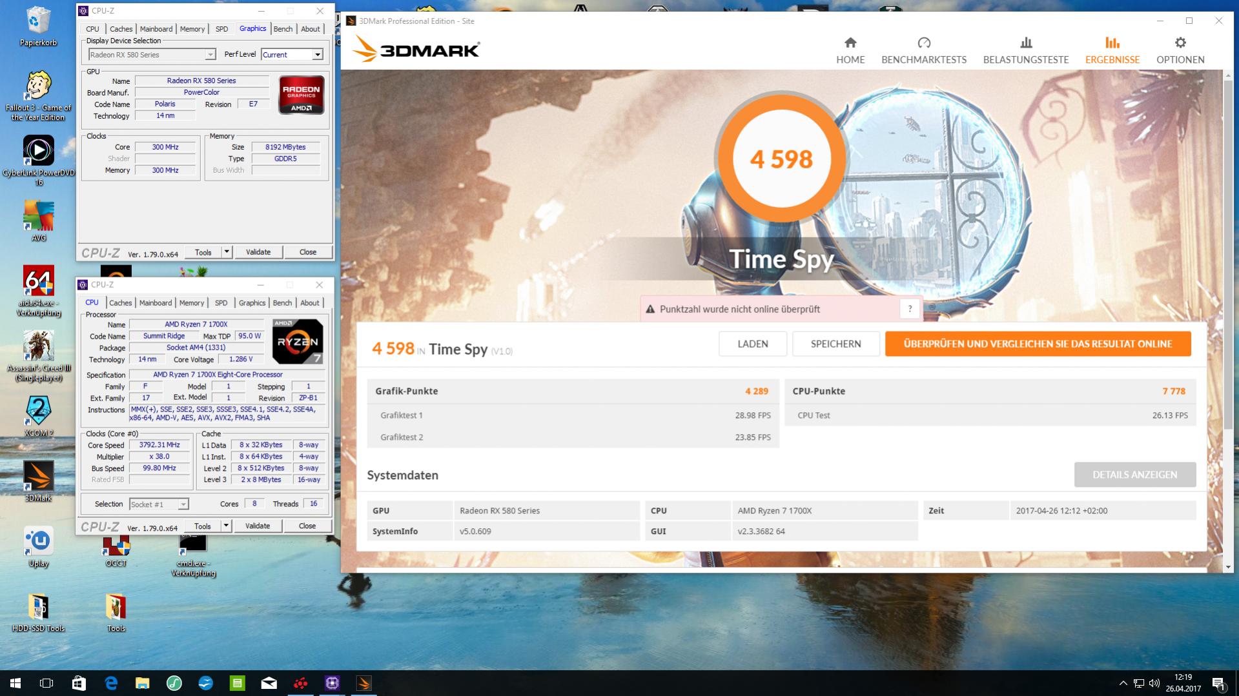This screenshot has width=1239, height=696.
Task: Click the Memory Size 8192 MBytes field
Action: [285, 147]
